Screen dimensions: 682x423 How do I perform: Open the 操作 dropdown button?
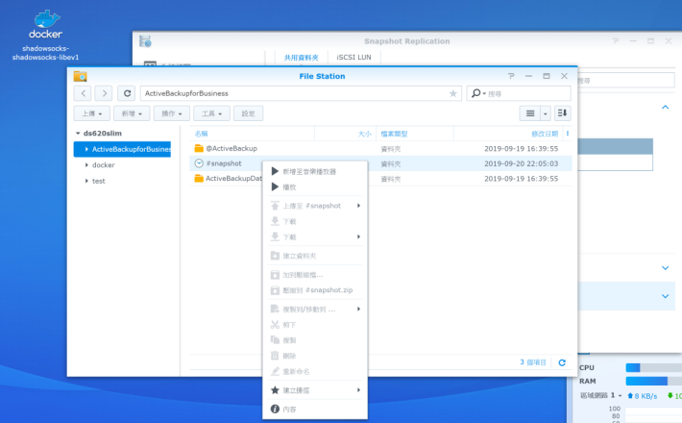(x=171, y=113)
